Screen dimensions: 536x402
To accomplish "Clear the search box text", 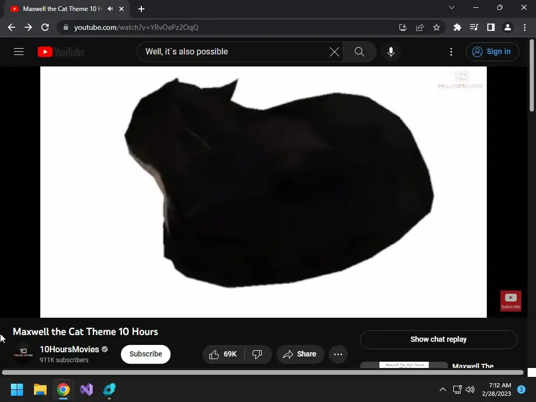I will (x=334, y=52).
